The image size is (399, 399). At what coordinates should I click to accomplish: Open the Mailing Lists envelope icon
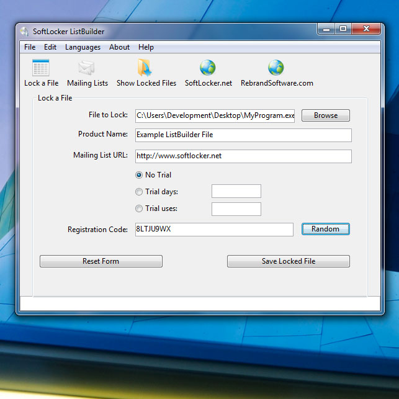click(x=87, y=68)
